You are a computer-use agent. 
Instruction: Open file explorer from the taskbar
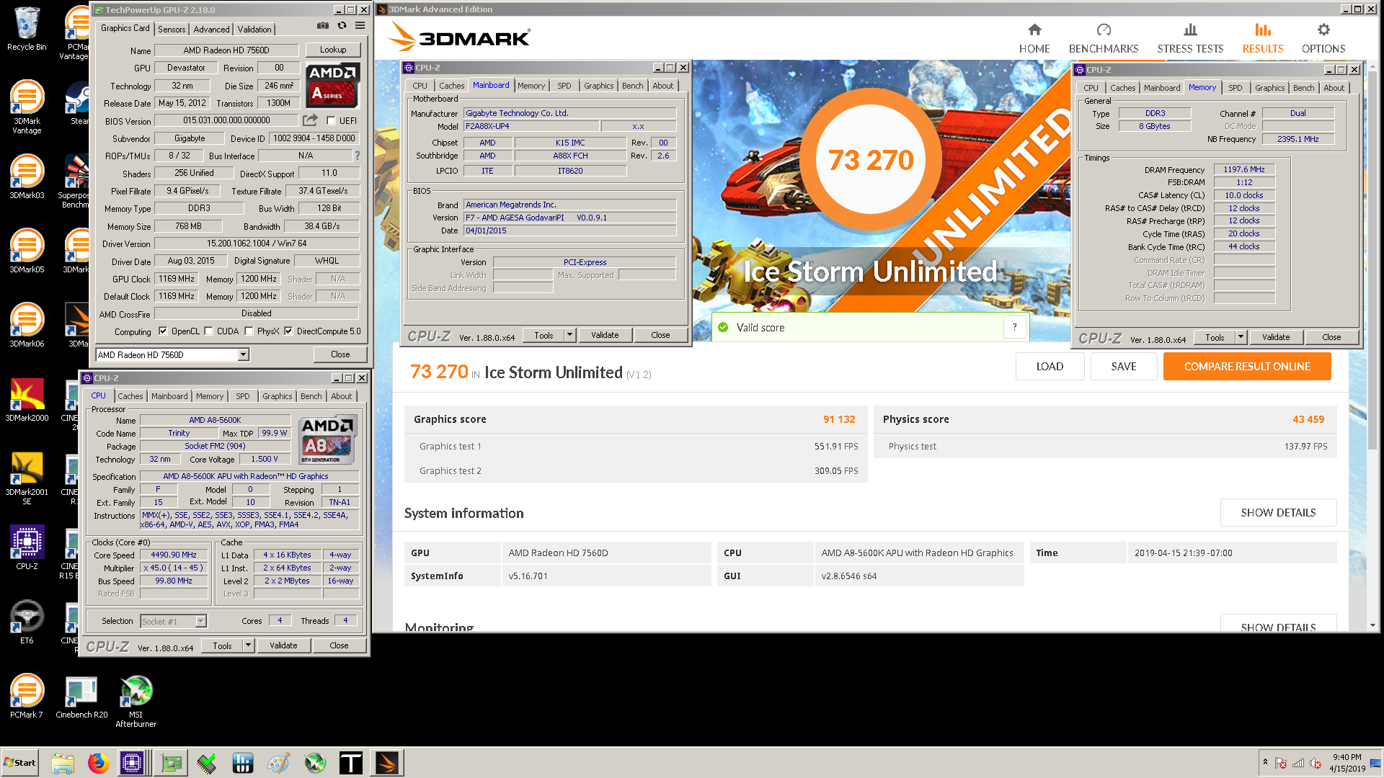click(63, 763)
